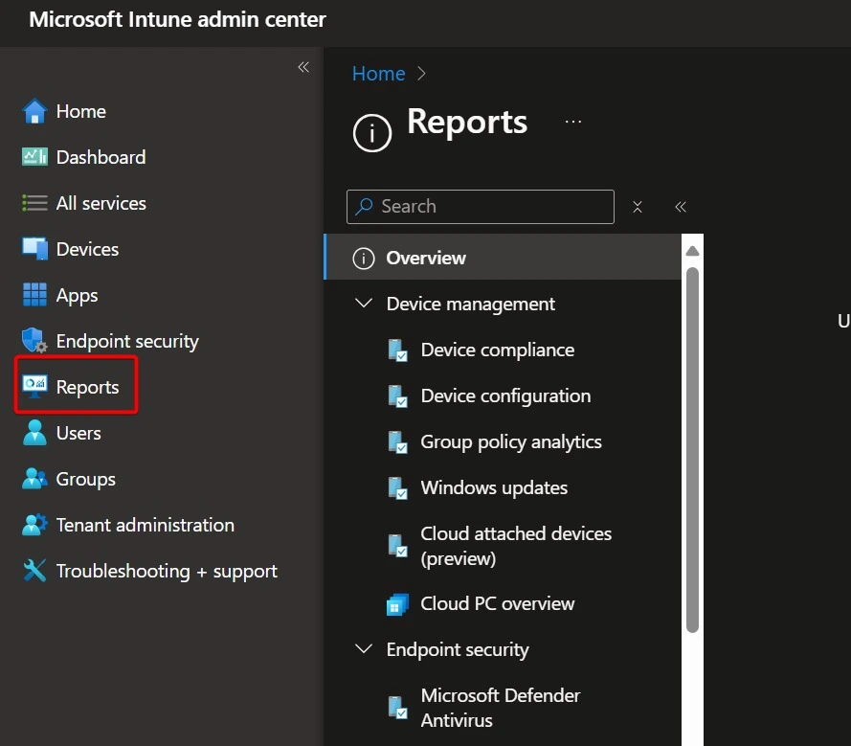Image resolution: width=851 pixels, height=746 pixels.
Task: Click the Device management heading text
Action: 471,304
